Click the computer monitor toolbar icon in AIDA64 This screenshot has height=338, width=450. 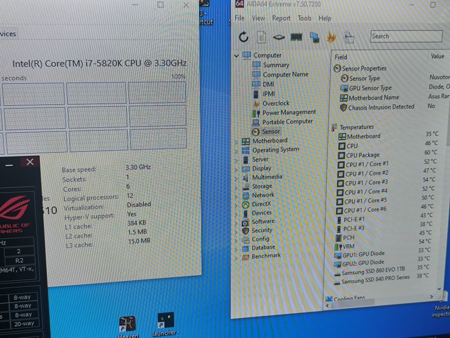click(x=314, y=37)
